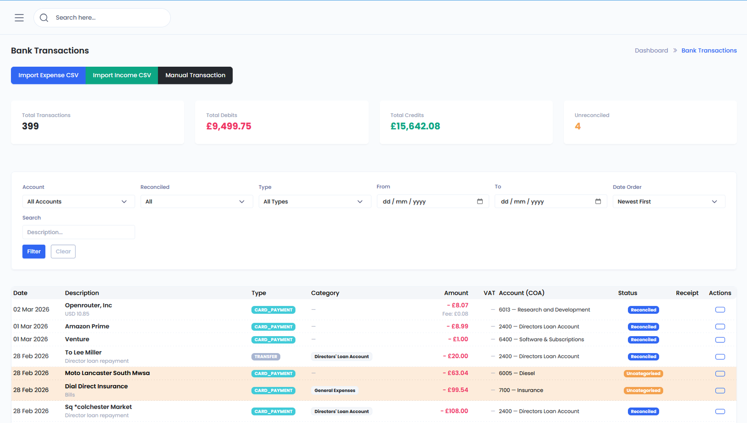Reset filters with the Clear button

63,251
